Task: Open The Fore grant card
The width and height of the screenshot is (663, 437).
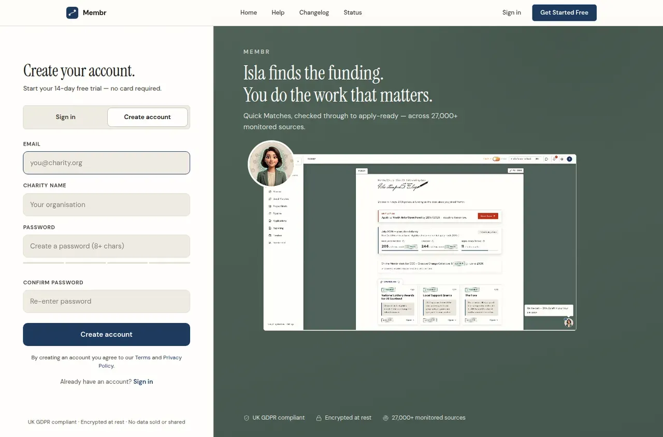Action: tap(482, 305)
